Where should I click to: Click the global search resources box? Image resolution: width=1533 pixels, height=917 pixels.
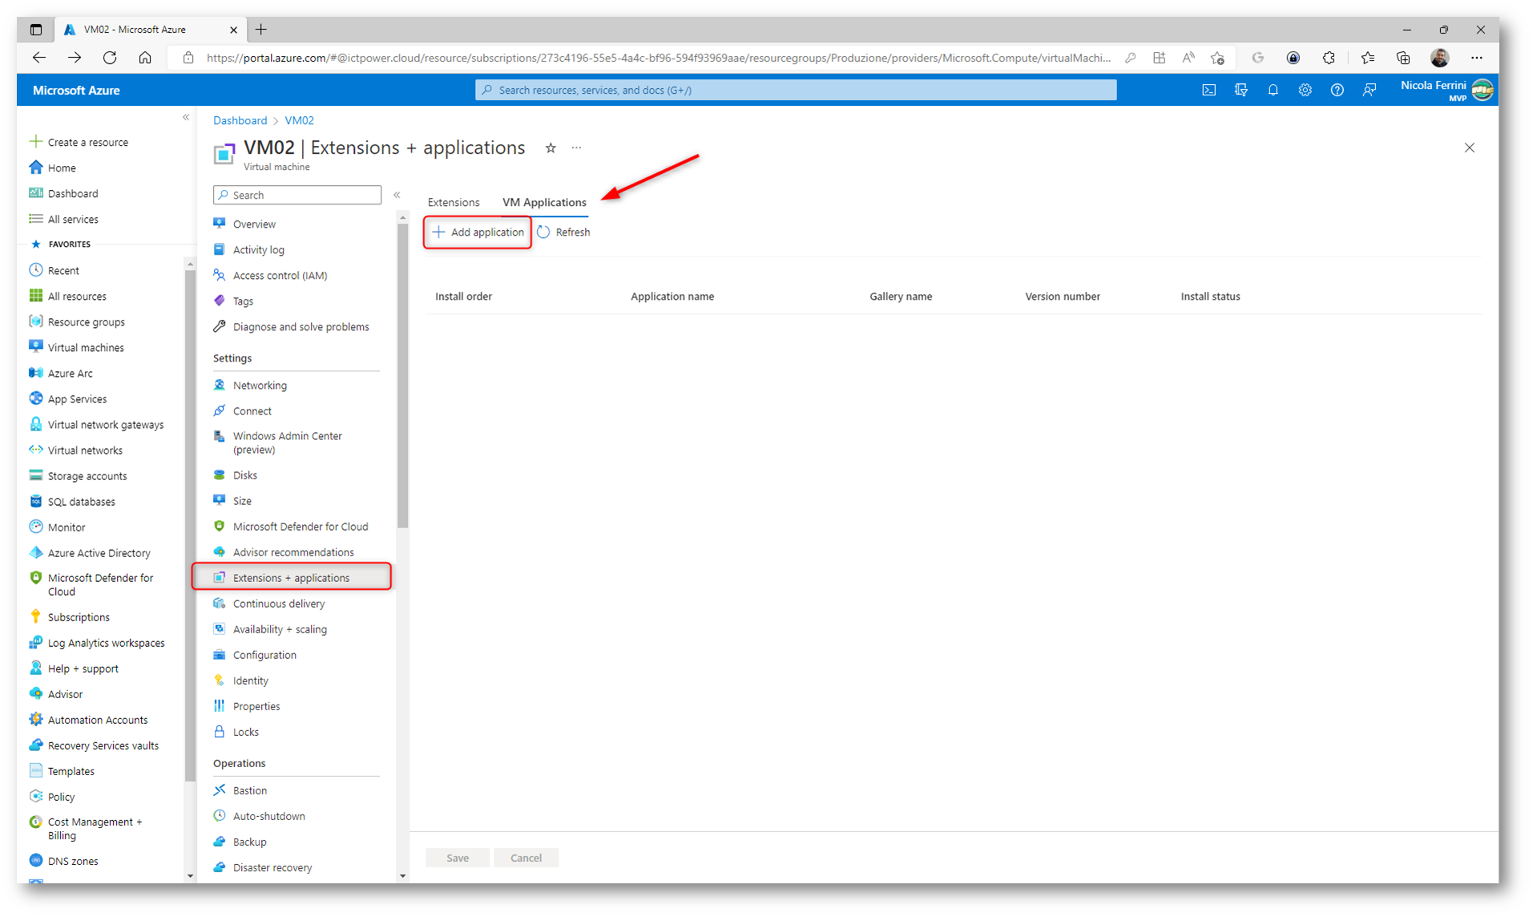click(x=796, y=90)
